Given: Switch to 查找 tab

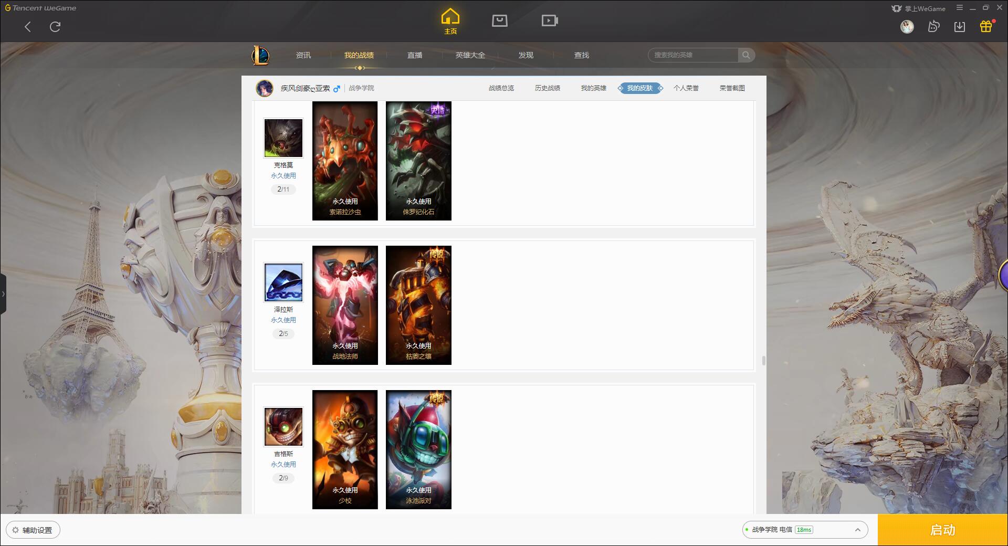Looking at the screenshot, I should 582,55.
